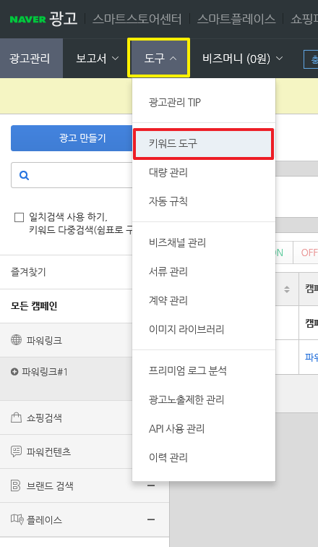The image size is (318, 547).
Task: Choose 키워드 도구 from the menu
Action: (x=203, y=144)
